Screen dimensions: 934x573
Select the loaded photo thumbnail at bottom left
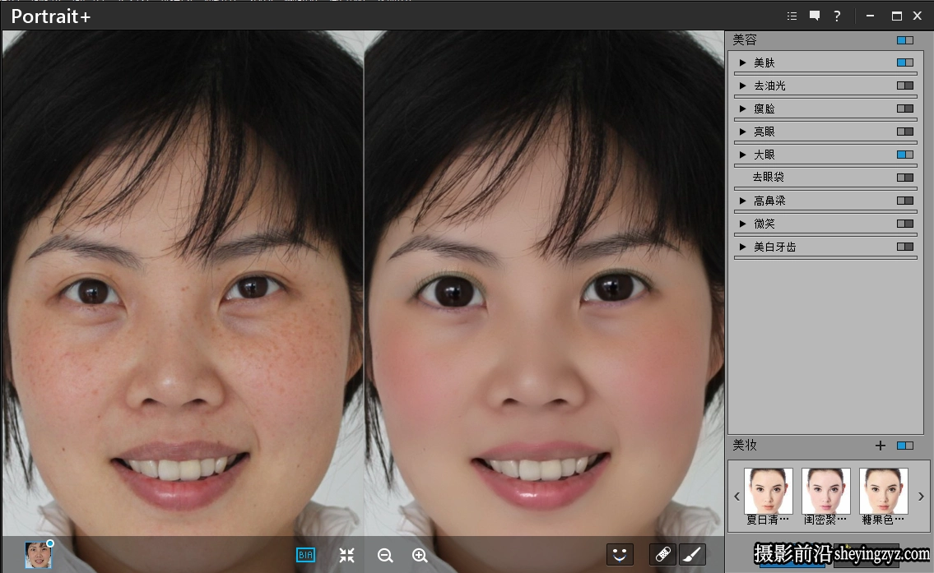pyautogui.click(x=38, y=555)
